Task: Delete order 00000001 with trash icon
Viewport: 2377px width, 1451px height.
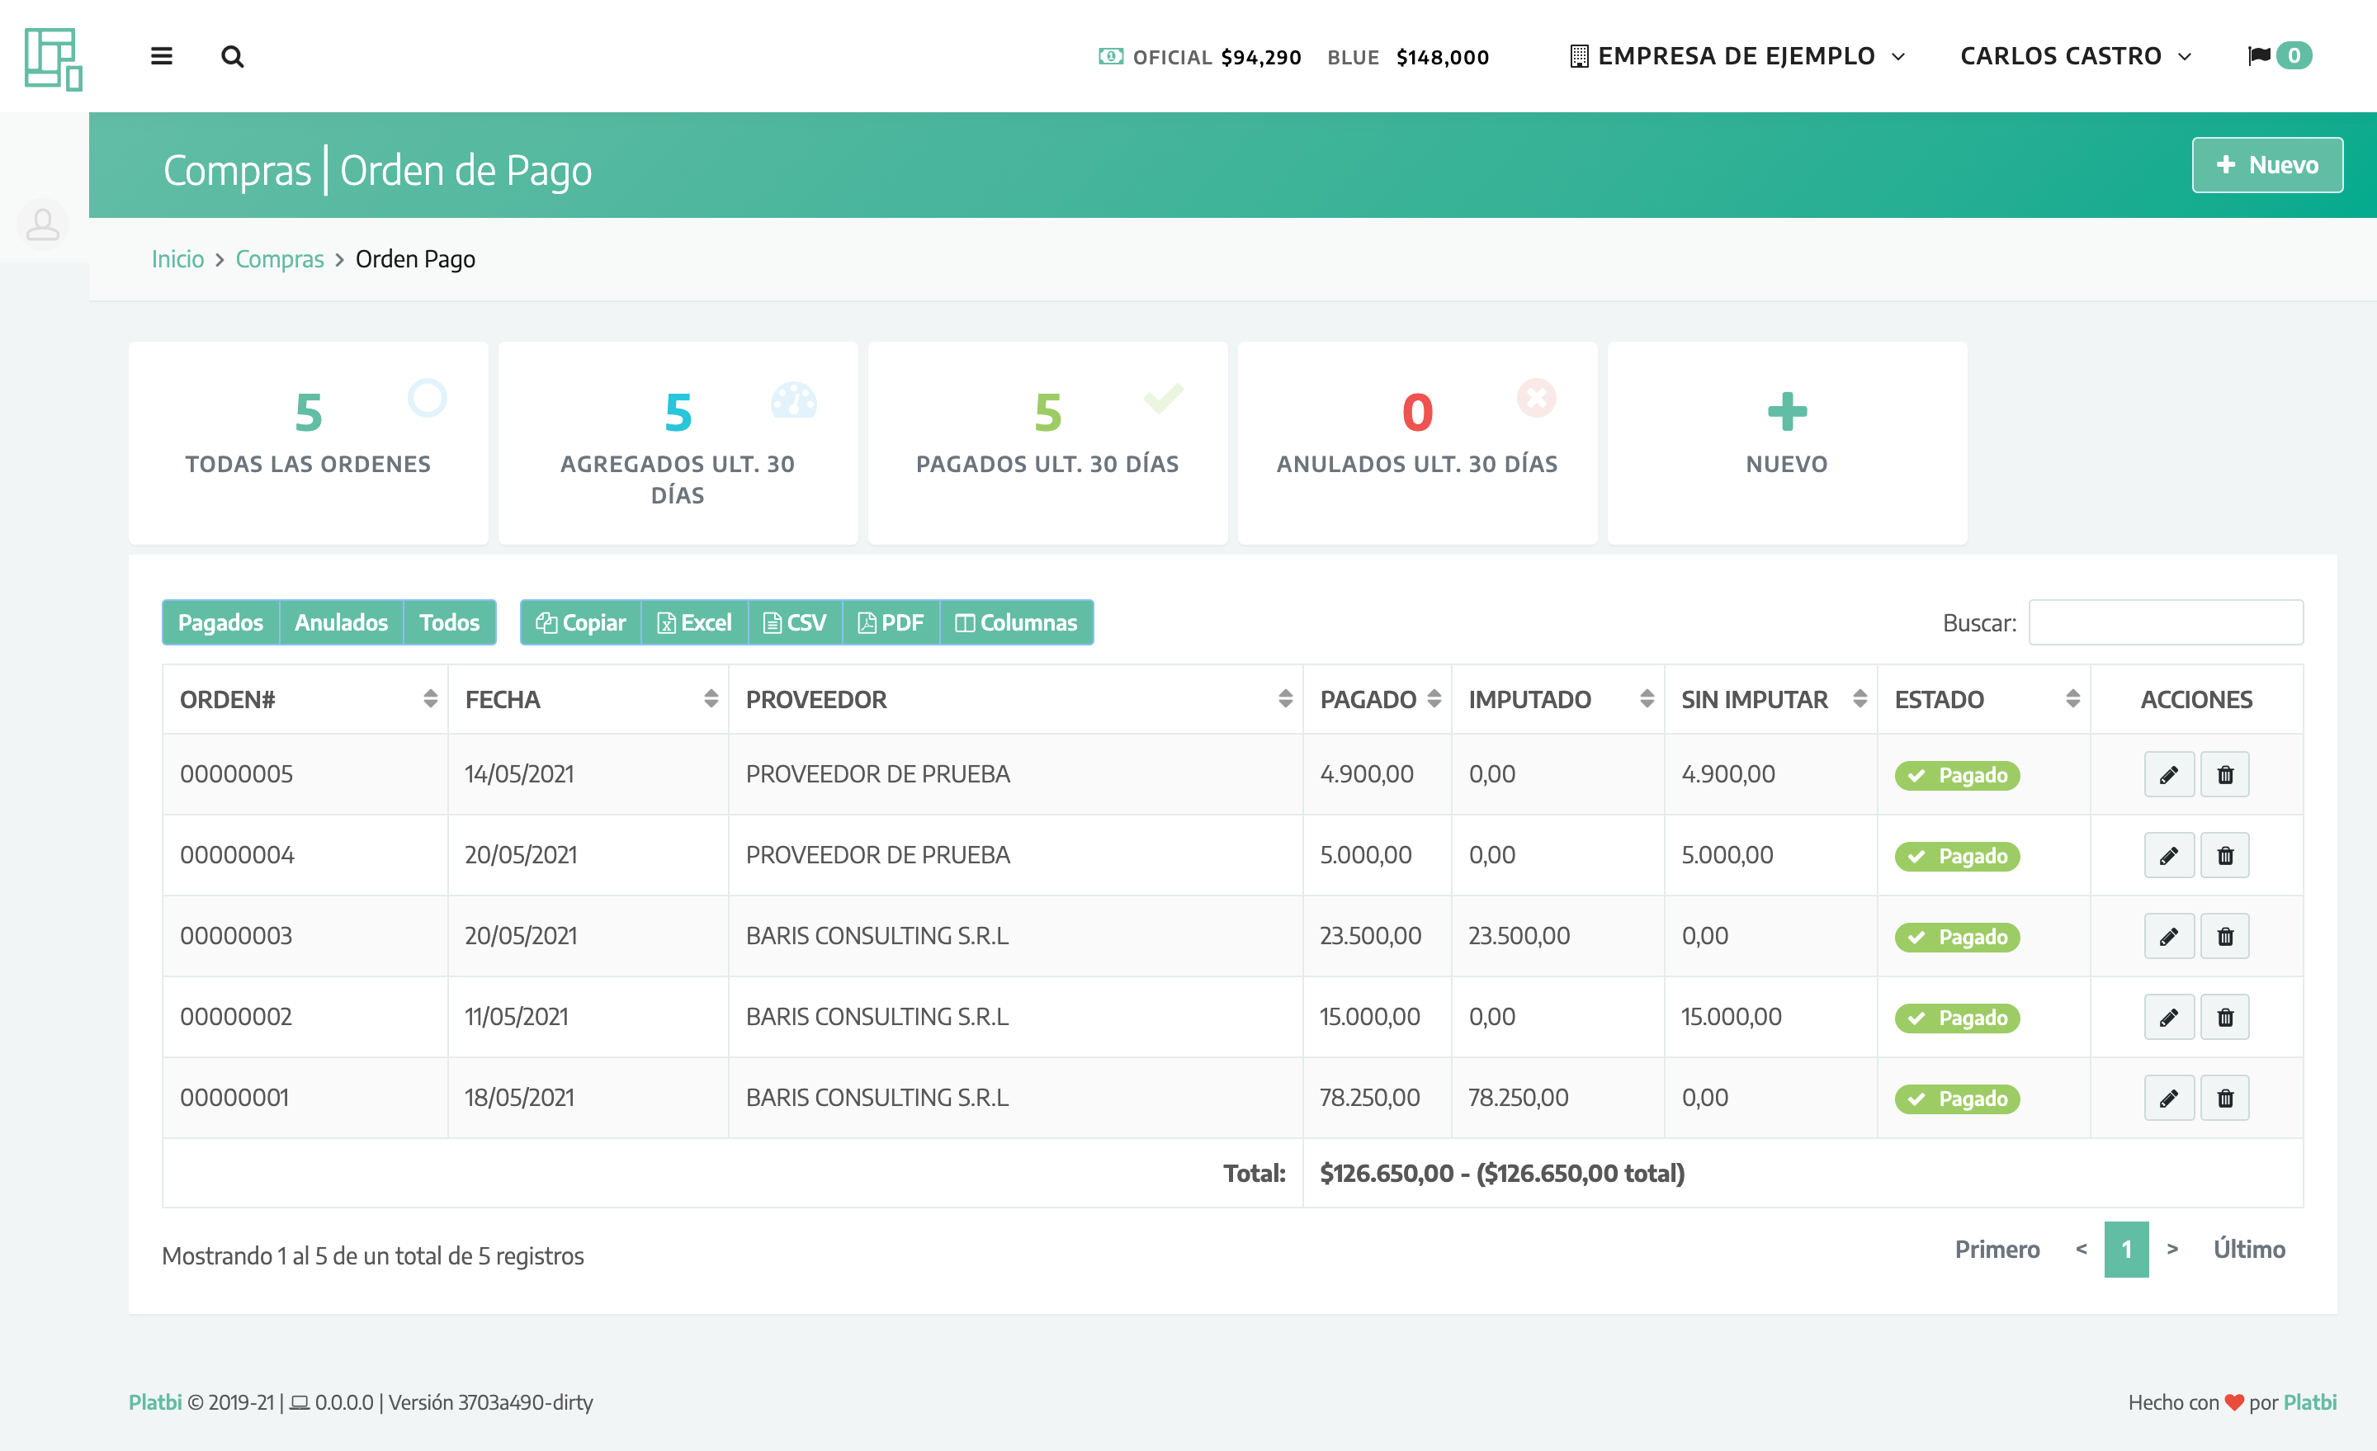Action: (x=2224, y=1099)
